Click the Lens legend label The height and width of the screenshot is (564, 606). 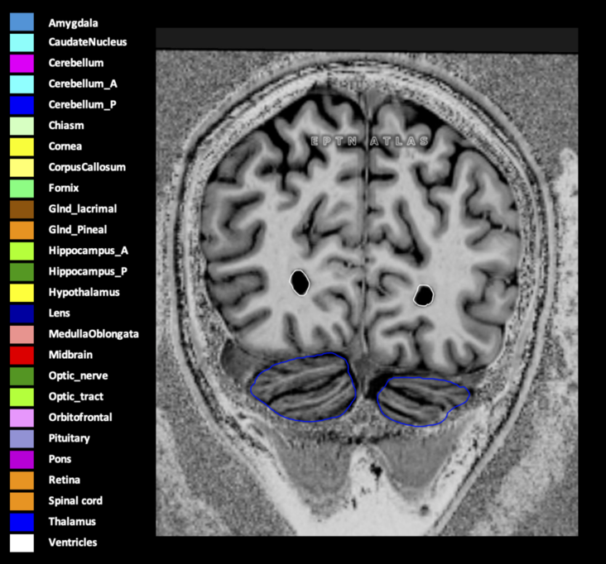pos(59,313)
